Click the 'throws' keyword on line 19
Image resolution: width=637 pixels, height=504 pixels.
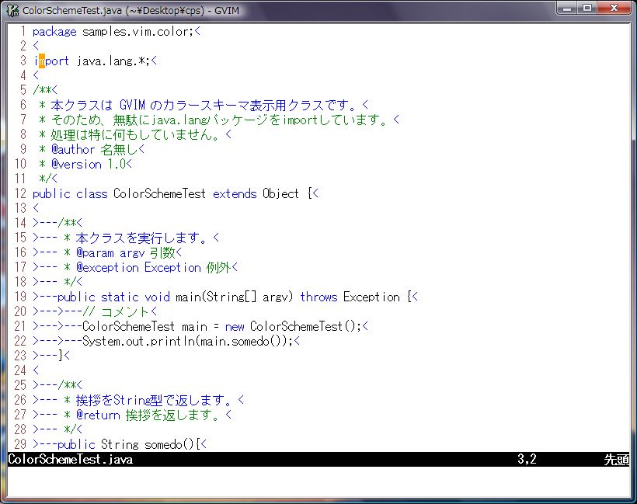pos(319,297)
